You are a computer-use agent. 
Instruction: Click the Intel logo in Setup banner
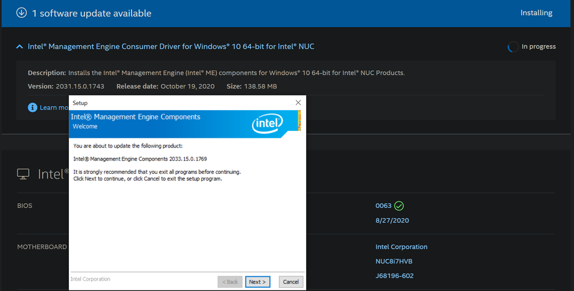point(267,123)
